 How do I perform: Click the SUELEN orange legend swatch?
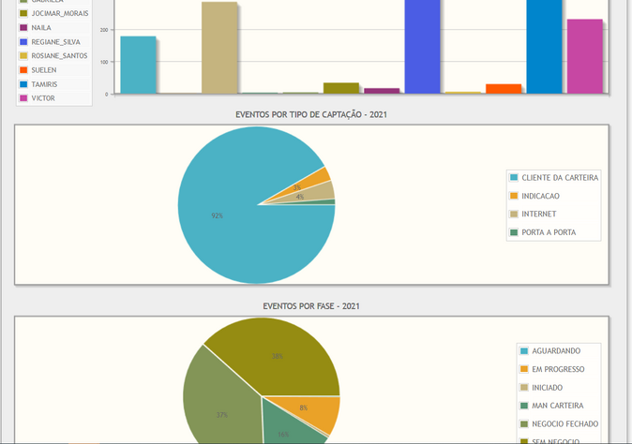coord(23,69)
